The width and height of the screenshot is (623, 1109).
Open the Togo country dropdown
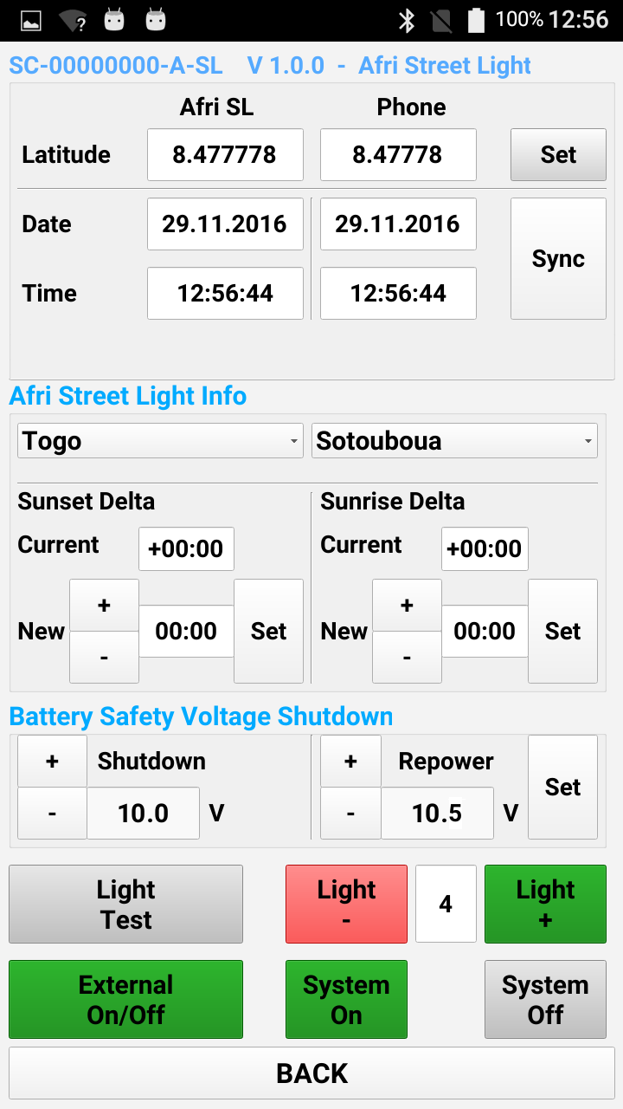point(160,441)
